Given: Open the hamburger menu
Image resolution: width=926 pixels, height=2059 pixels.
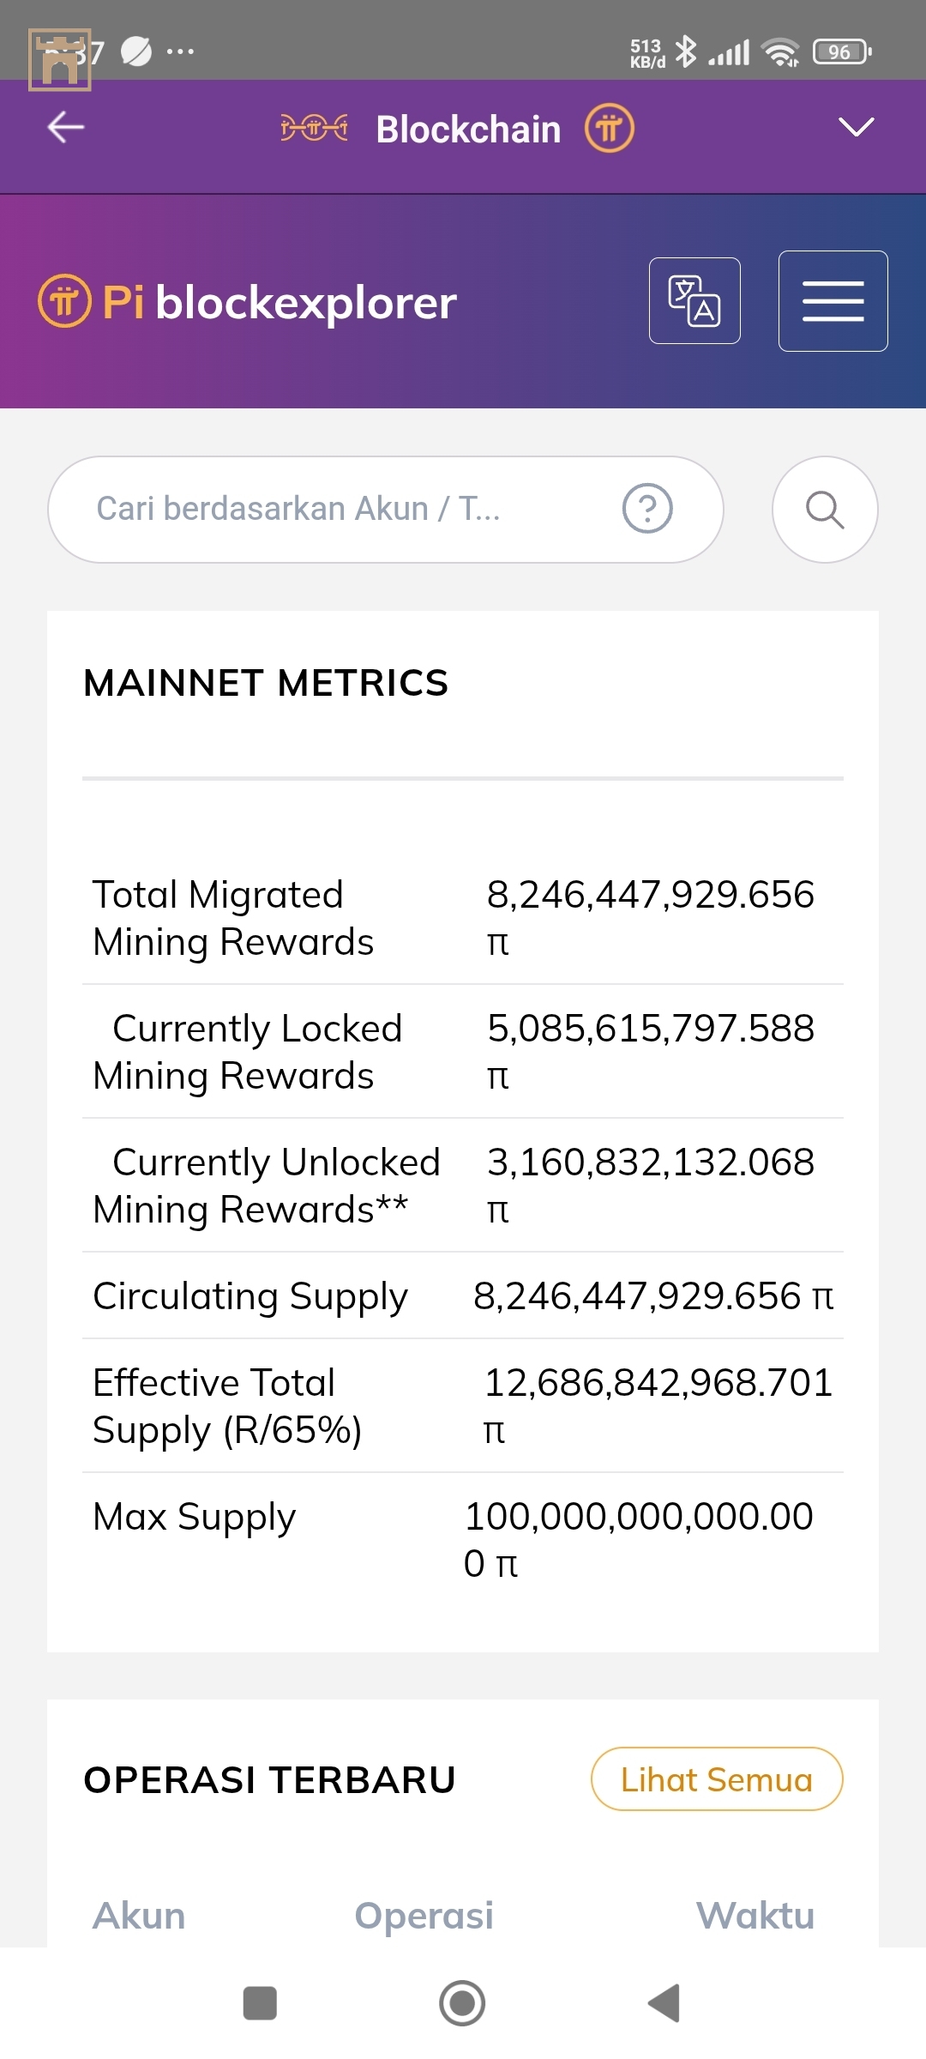Looking at the screenshot, I should 833,301.
